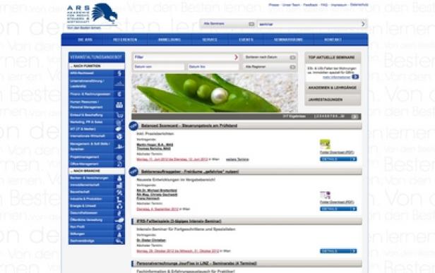Expand the Jahrestagungen panel

333,99
